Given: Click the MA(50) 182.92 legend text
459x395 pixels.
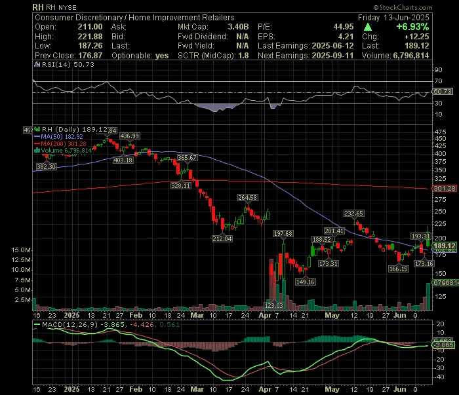Looking at the screenshot, I should point(62,136).
